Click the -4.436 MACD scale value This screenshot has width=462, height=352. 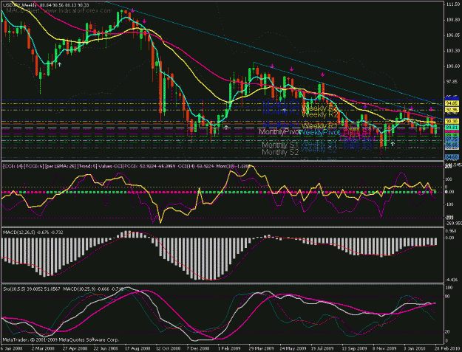(x=452, y=280)
